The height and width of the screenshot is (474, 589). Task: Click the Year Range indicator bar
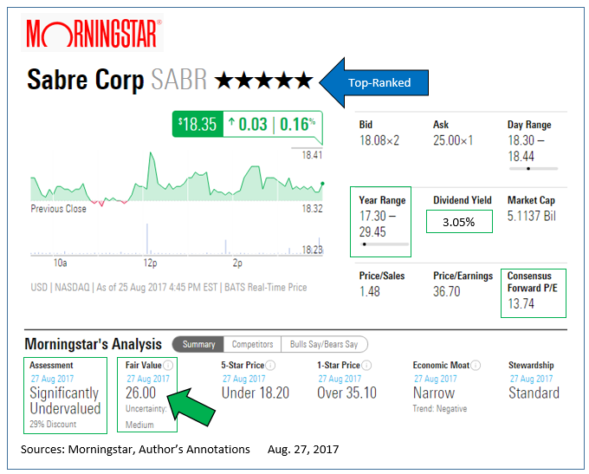[385, 244]
